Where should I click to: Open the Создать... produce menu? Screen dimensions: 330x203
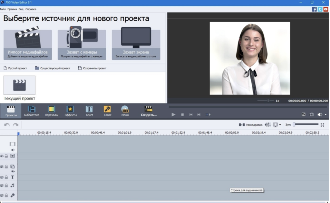pyautogui.click(x=149, y=111)
